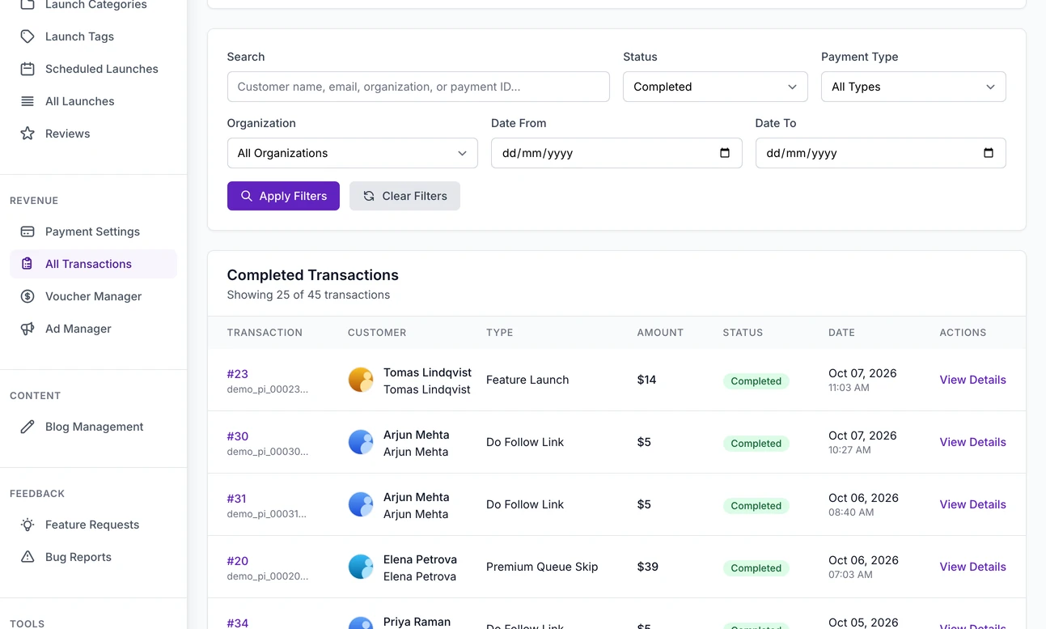Image resolution: width=1046 pixels, height=629 pixels.
Task: Click the Ad Manager megaphone icon
Action: (x=28, y=329)
